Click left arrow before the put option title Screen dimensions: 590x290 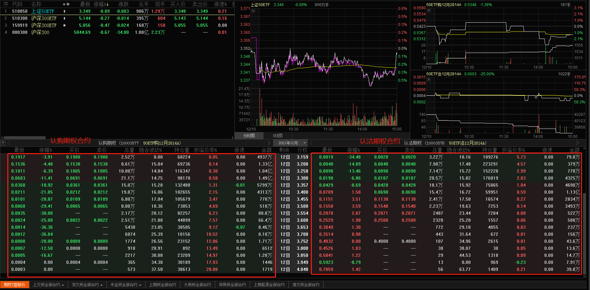click(312, 143)
